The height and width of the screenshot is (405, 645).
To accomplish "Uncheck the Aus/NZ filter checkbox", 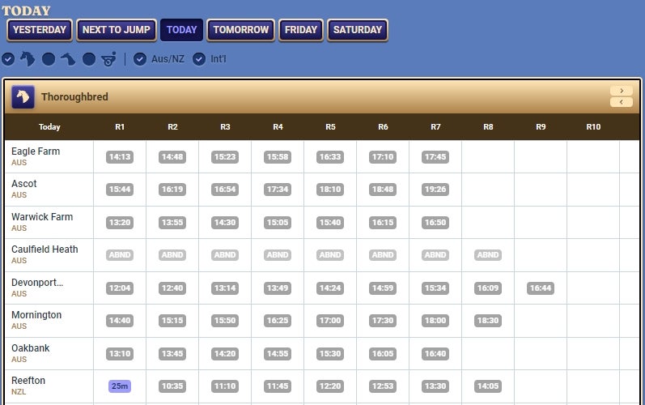I will pyautogui.click(x=140, y=59).
